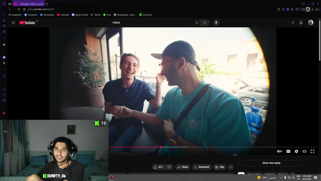
Task: Open emptyk07 Gmail bookmark
Action: coord(15,15)
